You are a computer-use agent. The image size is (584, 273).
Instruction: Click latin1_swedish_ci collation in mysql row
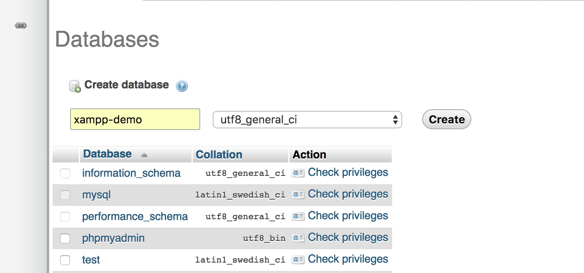point(240,195)
